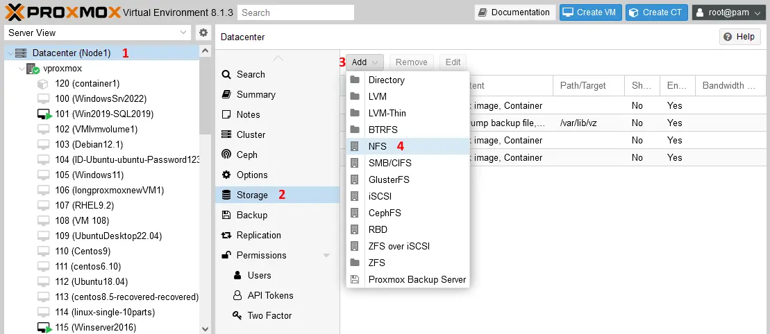
Task: Open Backup section in Datacenter menu
Action: (x=278, y=215)
